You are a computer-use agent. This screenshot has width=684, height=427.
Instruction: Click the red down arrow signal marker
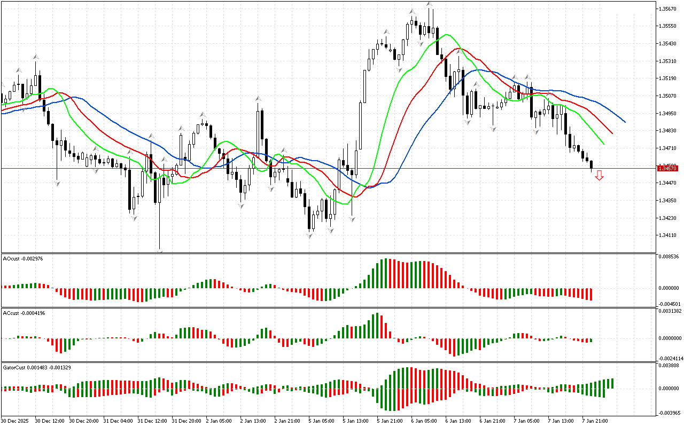[599, 175]
